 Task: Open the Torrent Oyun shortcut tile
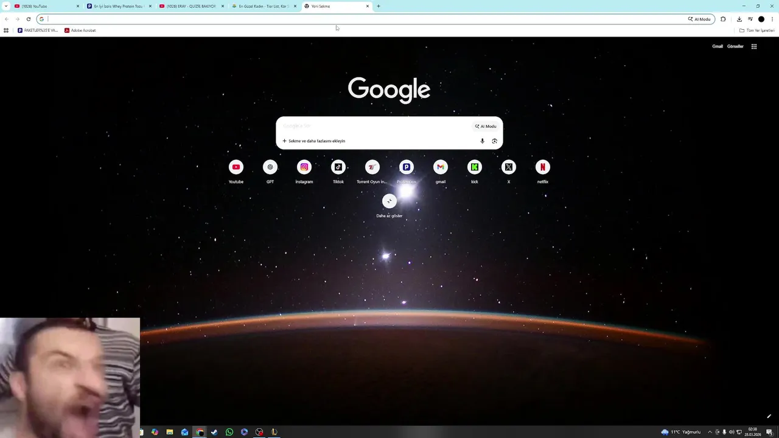372,172
